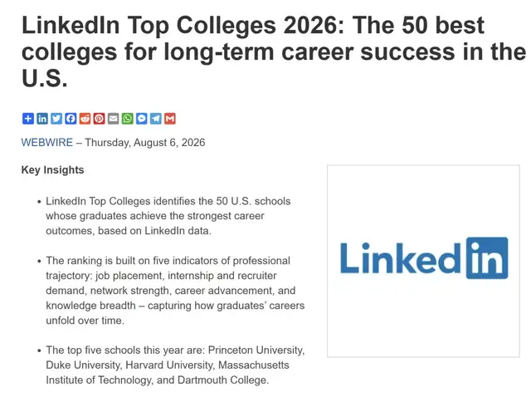Click the blue 'in' box of LinkedIn logo
531x397 pixels.
(487, 258)
